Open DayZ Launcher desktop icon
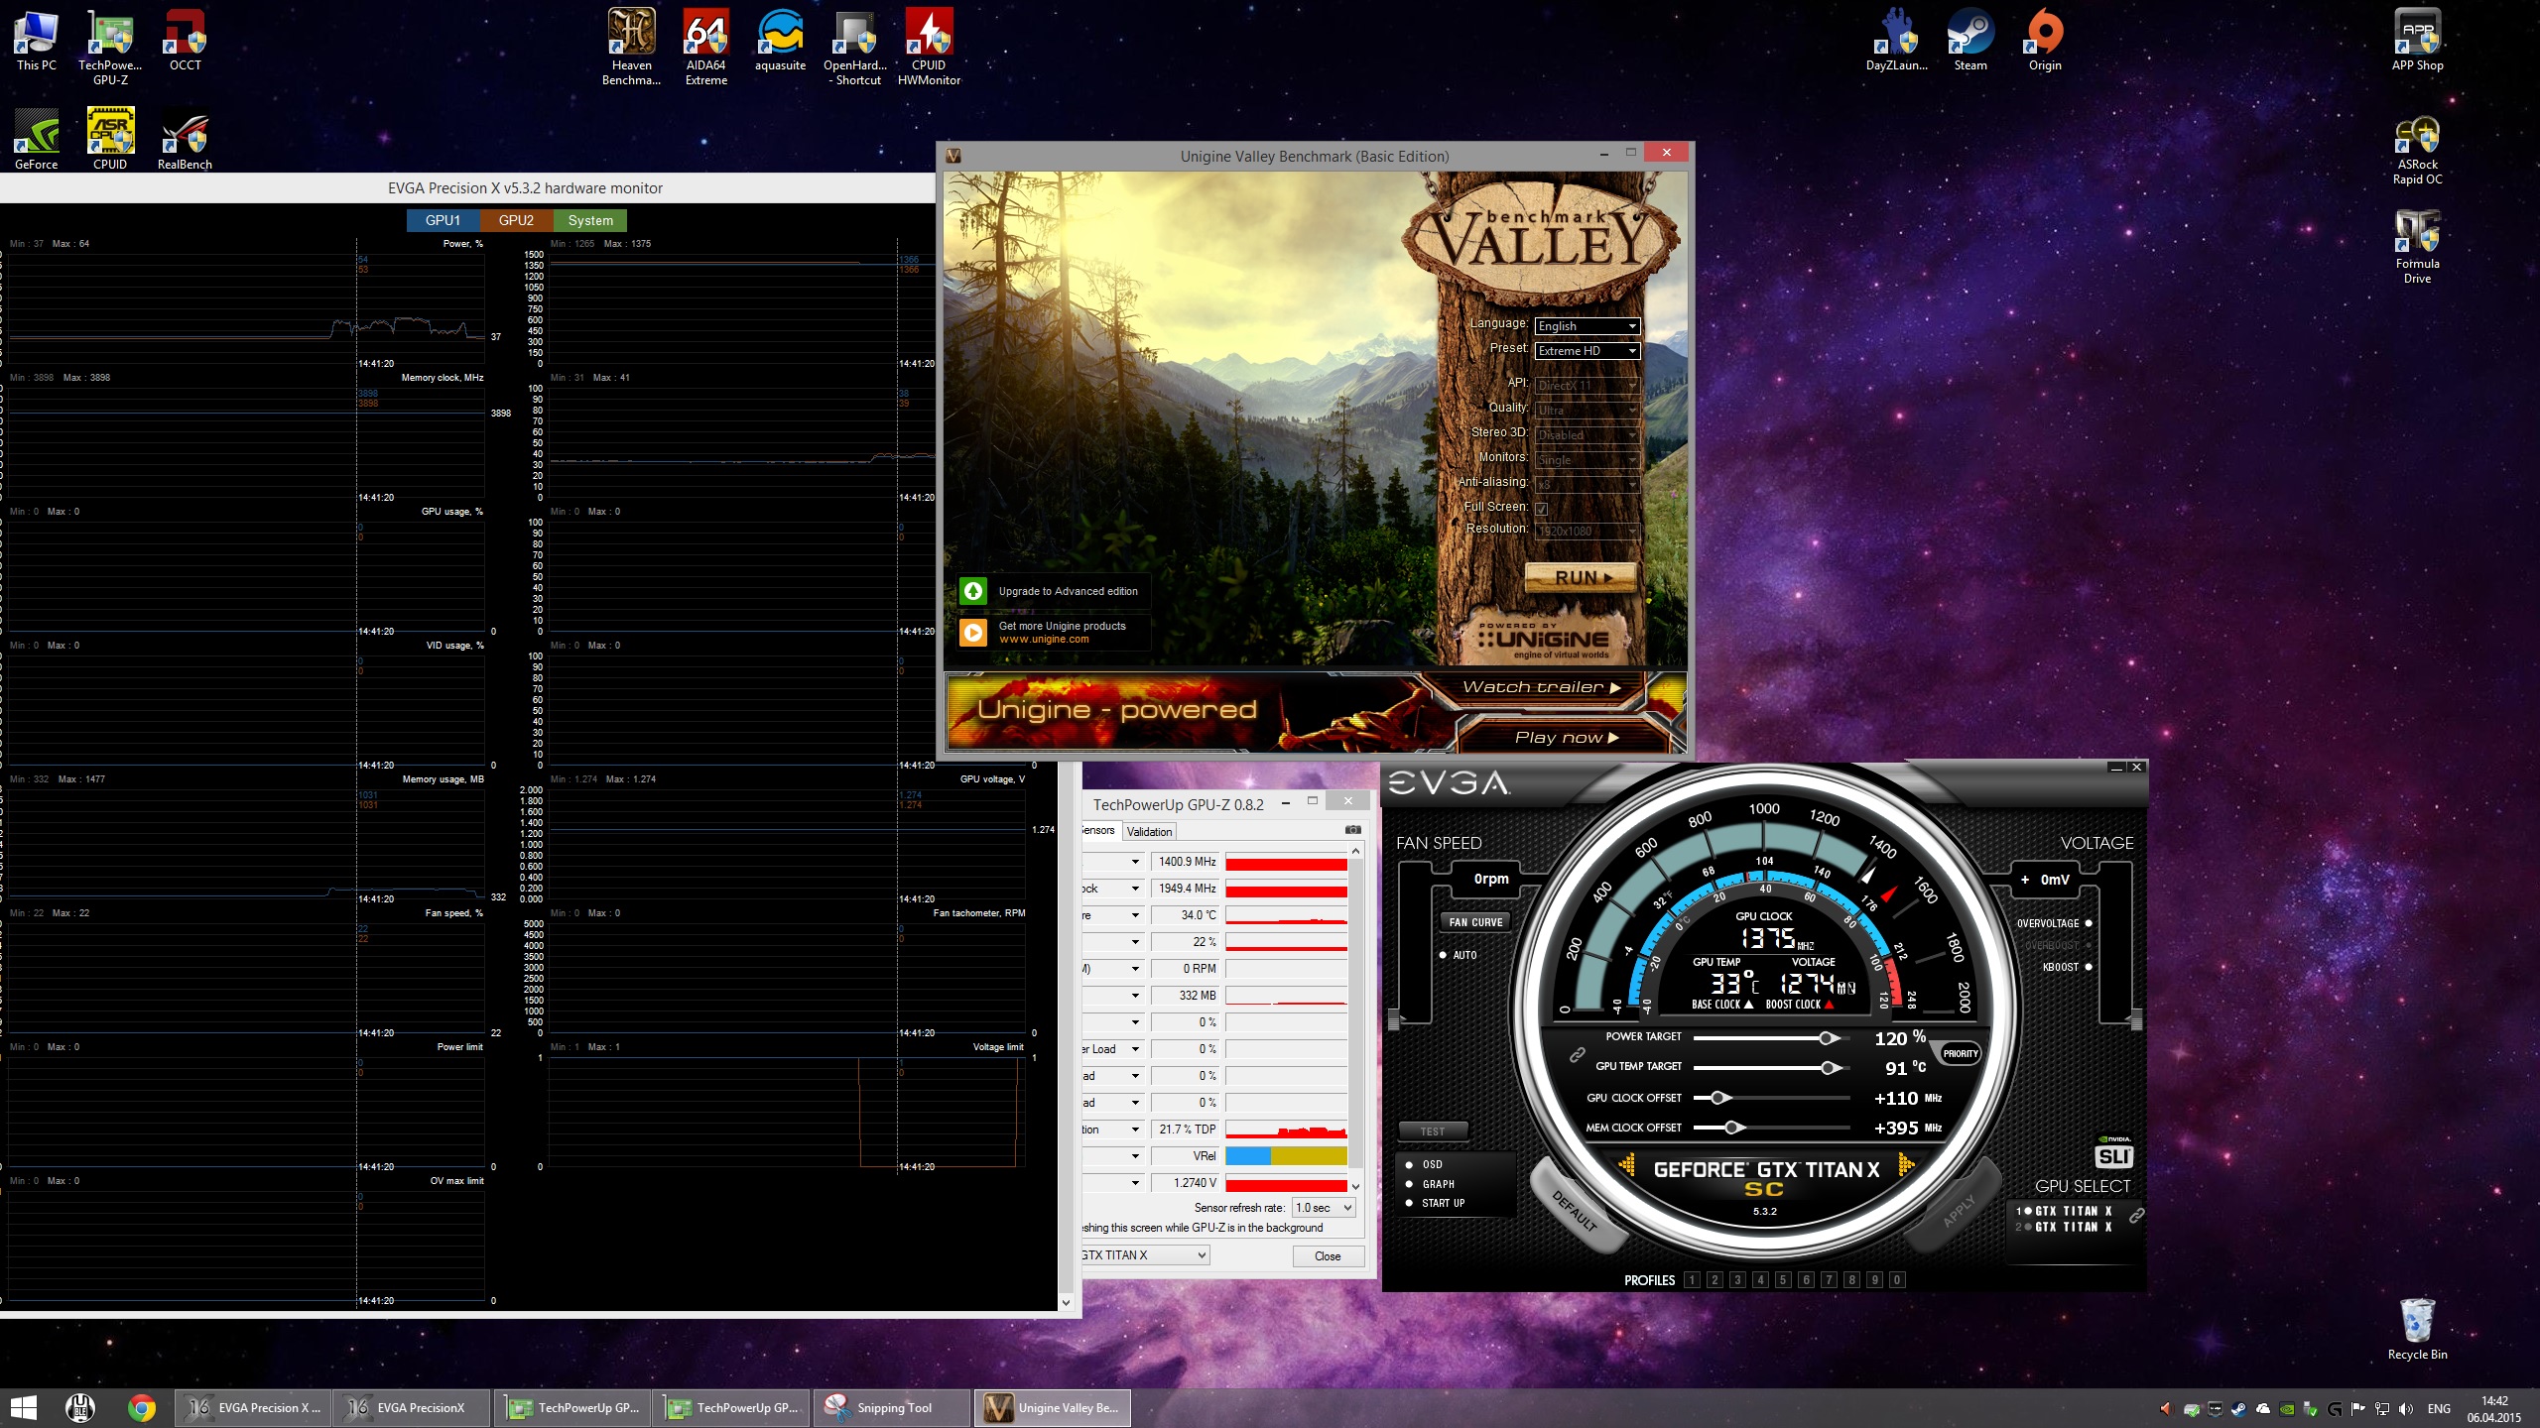Viewport: 2540px width, 1428px height. [1896, 40]
